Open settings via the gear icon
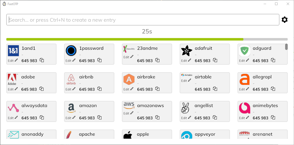 point(284,20)
